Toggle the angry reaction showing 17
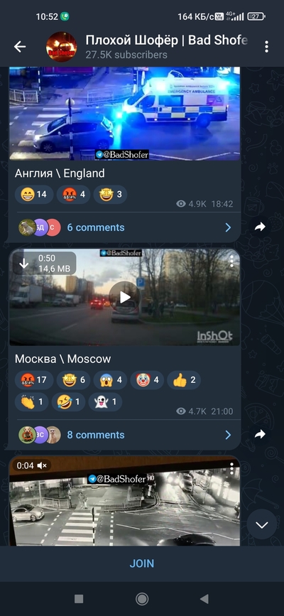Viewport: 284px width, 616px height. [34, 380]
